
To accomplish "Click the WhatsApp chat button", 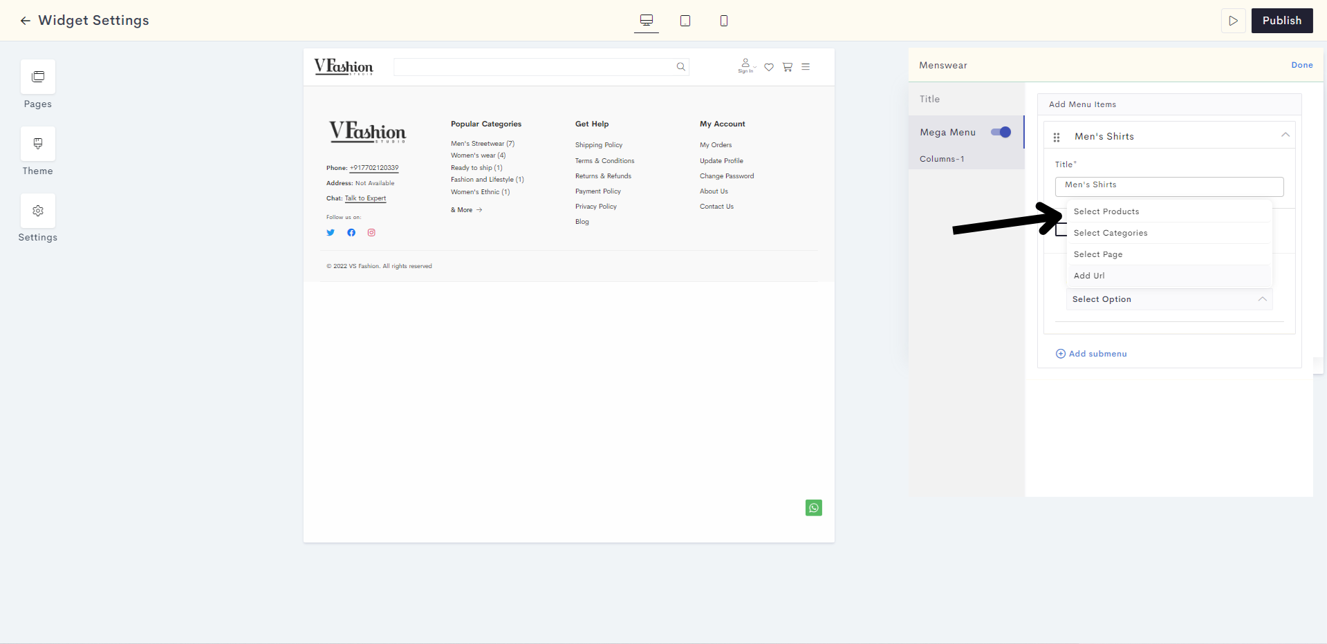I will 814,508.
